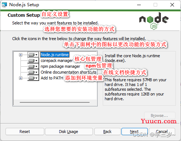The image size is (181, 141).
Task: Select the corepack manager feature
Action: tap(57, 60)
